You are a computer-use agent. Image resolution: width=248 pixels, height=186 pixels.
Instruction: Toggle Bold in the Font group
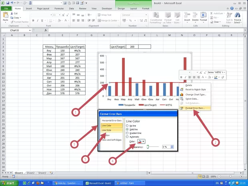click(33, 20)
